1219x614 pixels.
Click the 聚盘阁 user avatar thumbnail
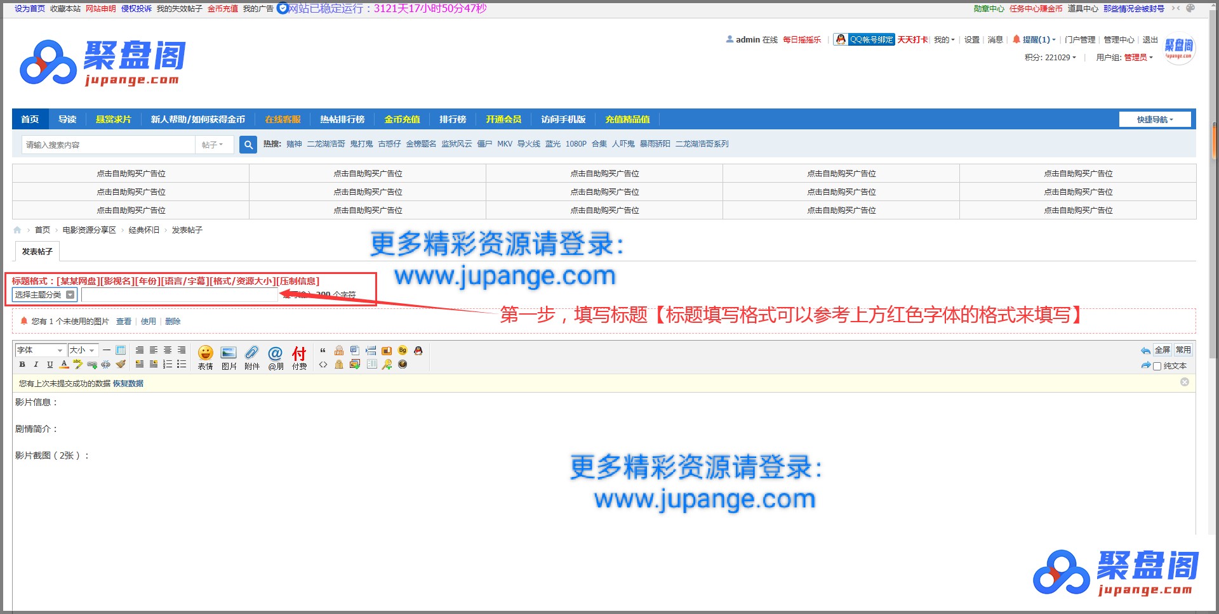point(1179,49)
